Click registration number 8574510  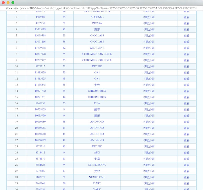(40, 159)
